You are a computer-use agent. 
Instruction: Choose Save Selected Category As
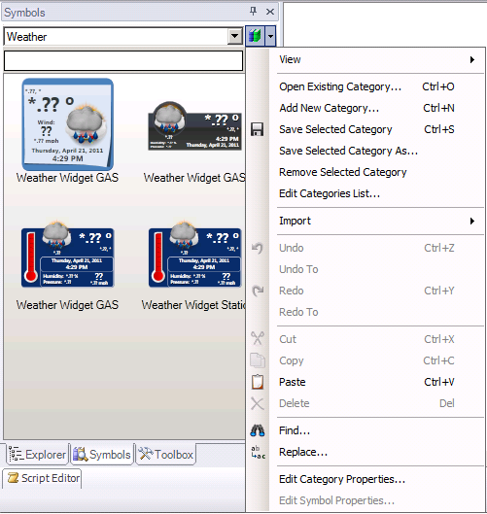point(365,151)
